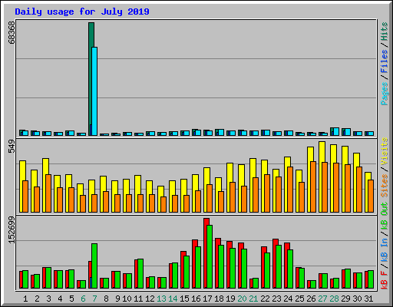This screenshot has width=393, height=307.
Task: Click the orange sites bar for day 31
Action: click(371, 196)
